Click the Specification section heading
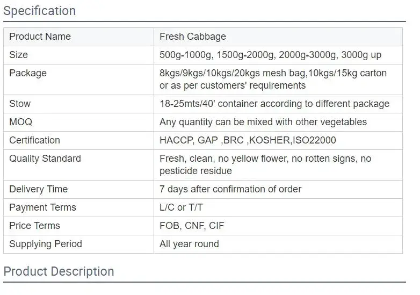This screenshot has height=295, width=420. [x=39, y=11]
